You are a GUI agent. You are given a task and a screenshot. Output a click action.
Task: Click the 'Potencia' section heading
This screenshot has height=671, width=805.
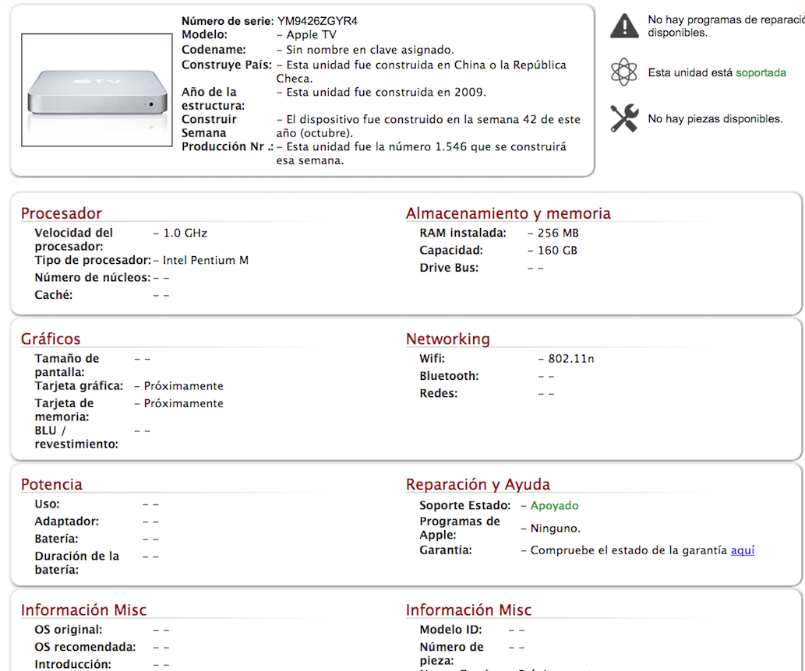click(x=51, y=485)
